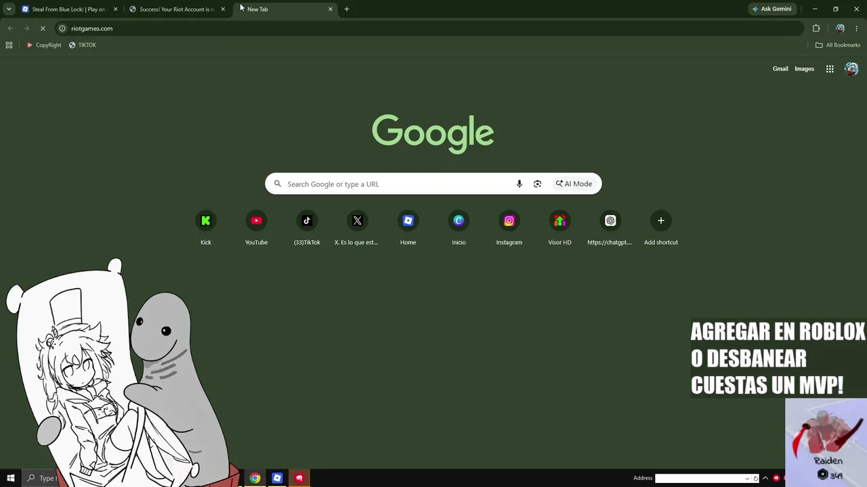The image size is (867, 487).
Task: Click the magnifier icon in search box
Action: (277, 184)
